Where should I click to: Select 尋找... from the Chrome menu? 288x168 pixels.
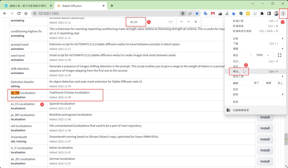point(237,71)
